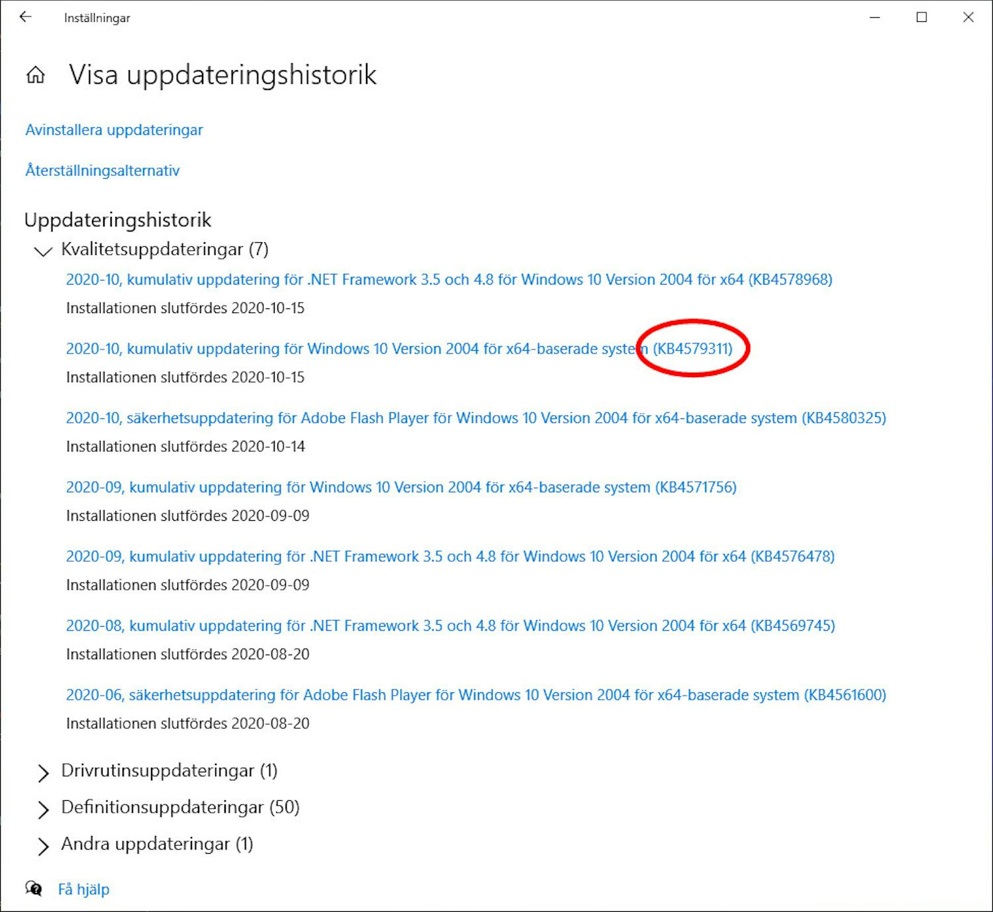This screenshot has height=912, width=993.
Task: Click the home icon next to the title
Action: click(x=35, y=75)
